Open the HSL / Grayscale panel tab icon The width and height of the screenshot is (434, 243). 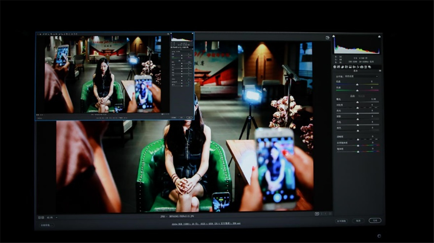346,67
